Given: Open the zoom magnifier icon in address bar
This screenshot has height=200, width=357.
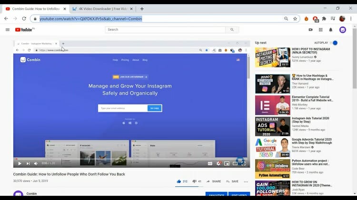Looking at the screenshot, I should [x=286, y=19].
